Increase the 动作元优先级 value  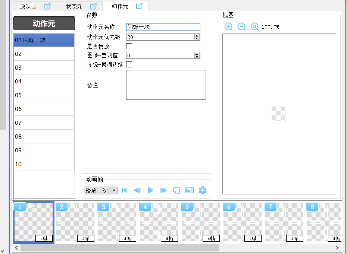coord(197,36)
